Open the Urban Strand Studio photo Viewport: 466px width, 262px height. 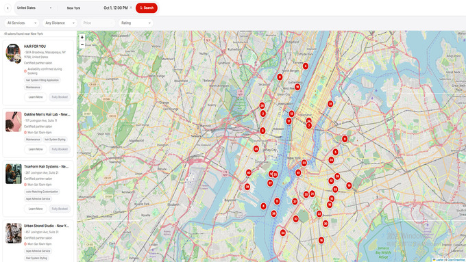[14, 233]
